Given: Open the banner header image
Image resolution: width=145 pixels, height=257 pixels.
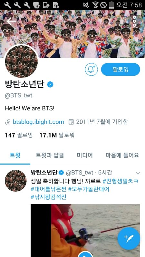Looking at the screenshot, I should (72, 34).
